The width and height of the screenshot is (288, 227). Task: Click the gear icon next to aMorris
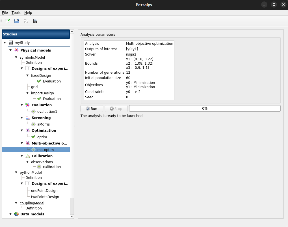pyautogui.click(x=33, y=124)
